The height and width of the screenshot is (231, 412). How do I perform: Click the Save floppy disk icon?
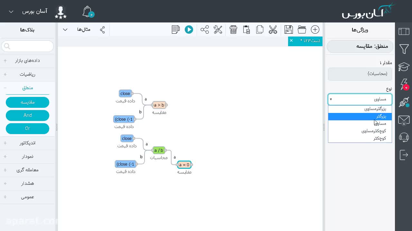tap(289, 30)
